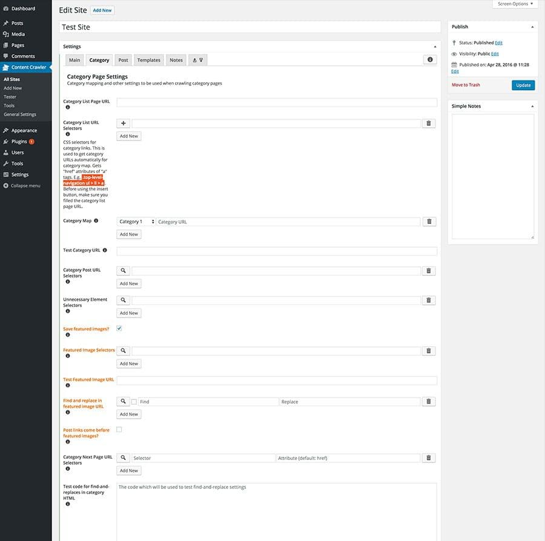The width and height of the screenshot is (545, 541).
Task: Click inside the Simple Notes text area
Action: pos(493,176)
